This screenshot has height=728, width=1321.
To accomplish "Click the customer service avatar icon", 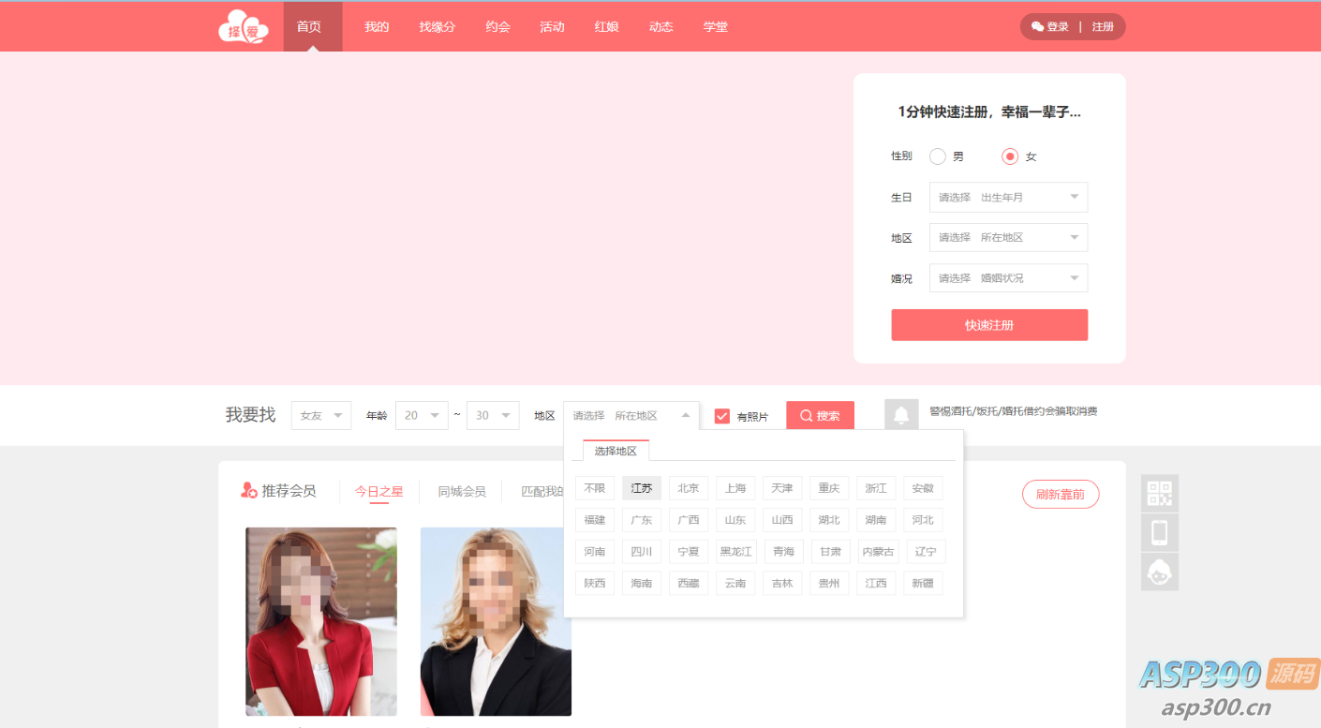I will (1160, 572).
